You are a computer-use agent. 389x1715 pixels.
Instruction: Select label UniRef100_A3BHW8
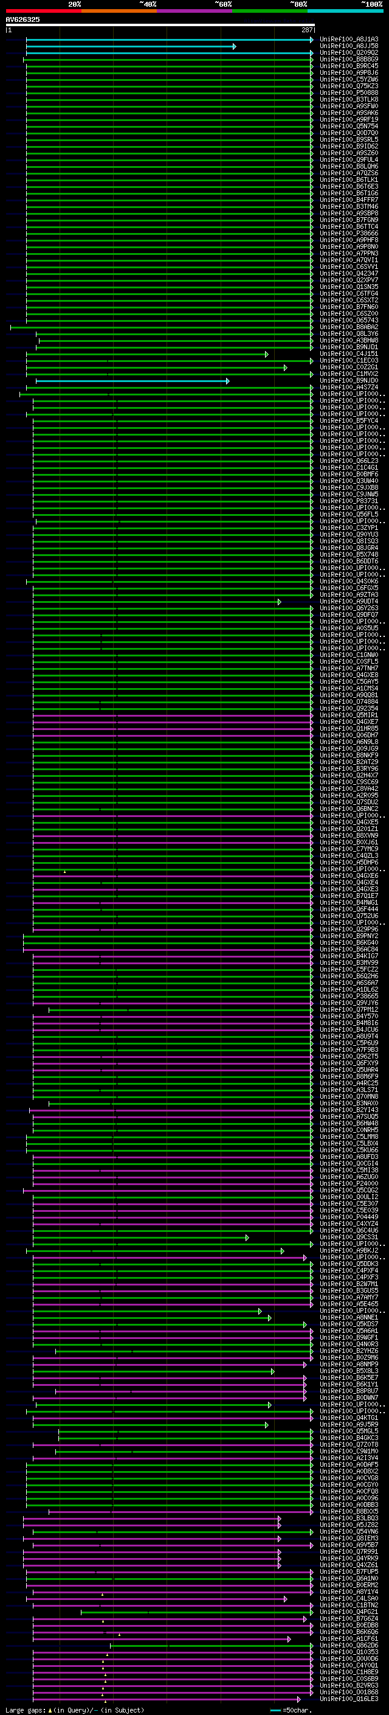(349, 341)
